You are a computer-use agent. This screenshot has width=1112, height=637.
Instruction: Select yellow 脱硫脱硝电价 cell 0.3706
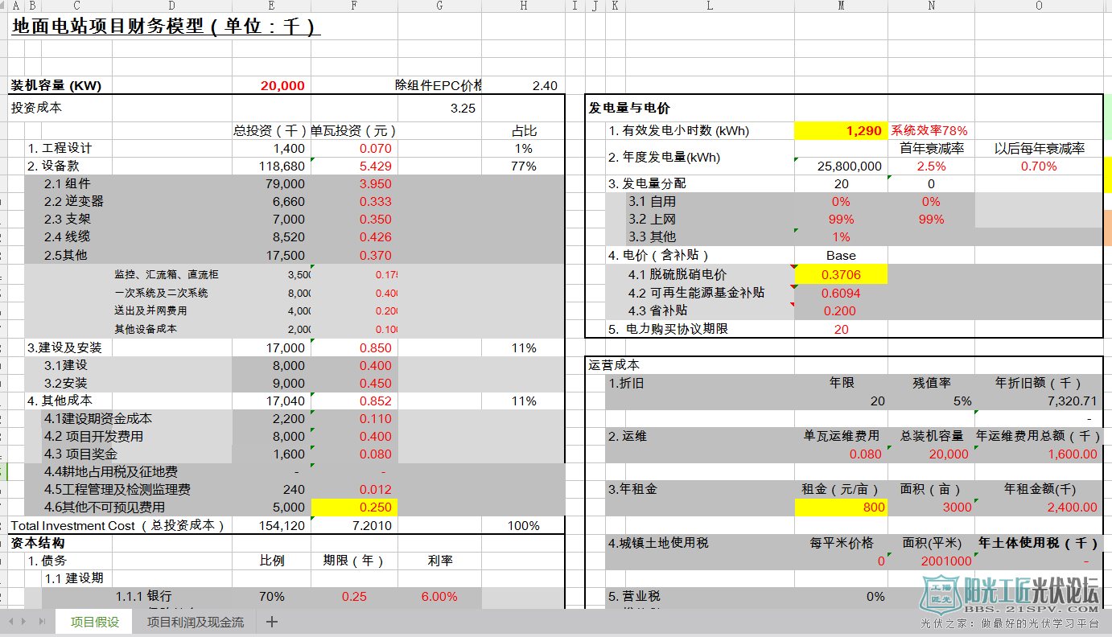[841, 274]
